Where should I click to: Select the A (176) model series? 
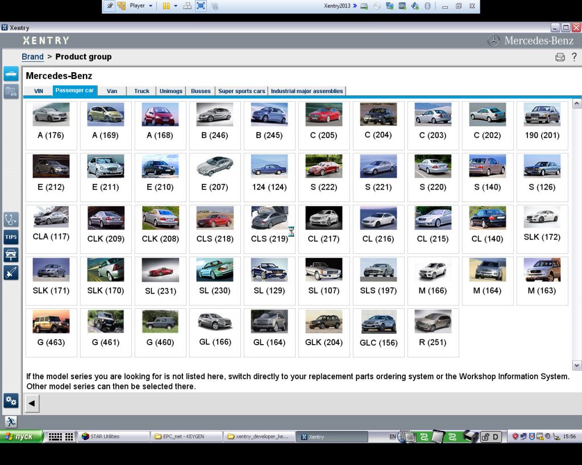[x=51, y=125]
